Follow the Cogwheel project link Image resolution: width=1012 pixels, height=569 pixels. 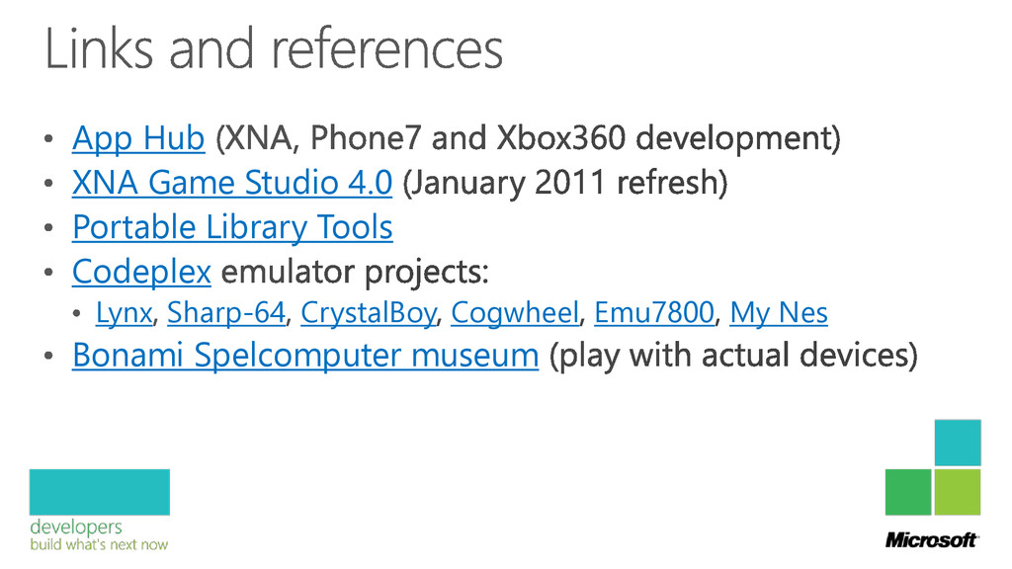point(514,313)
